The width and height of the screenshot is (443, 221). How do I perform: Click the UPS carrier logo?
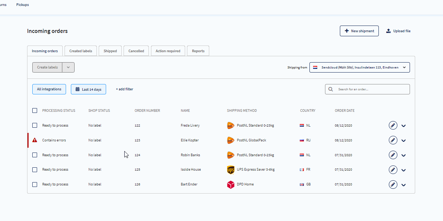230,170
